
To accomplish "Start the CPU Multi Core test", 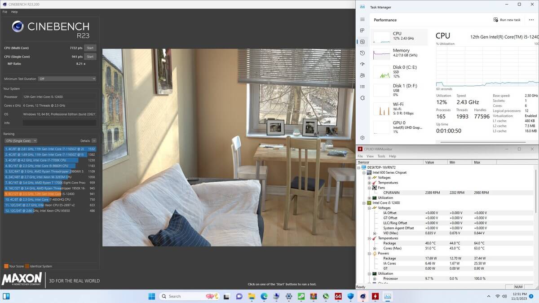I will pyautogui.click(x=90, y=48).
